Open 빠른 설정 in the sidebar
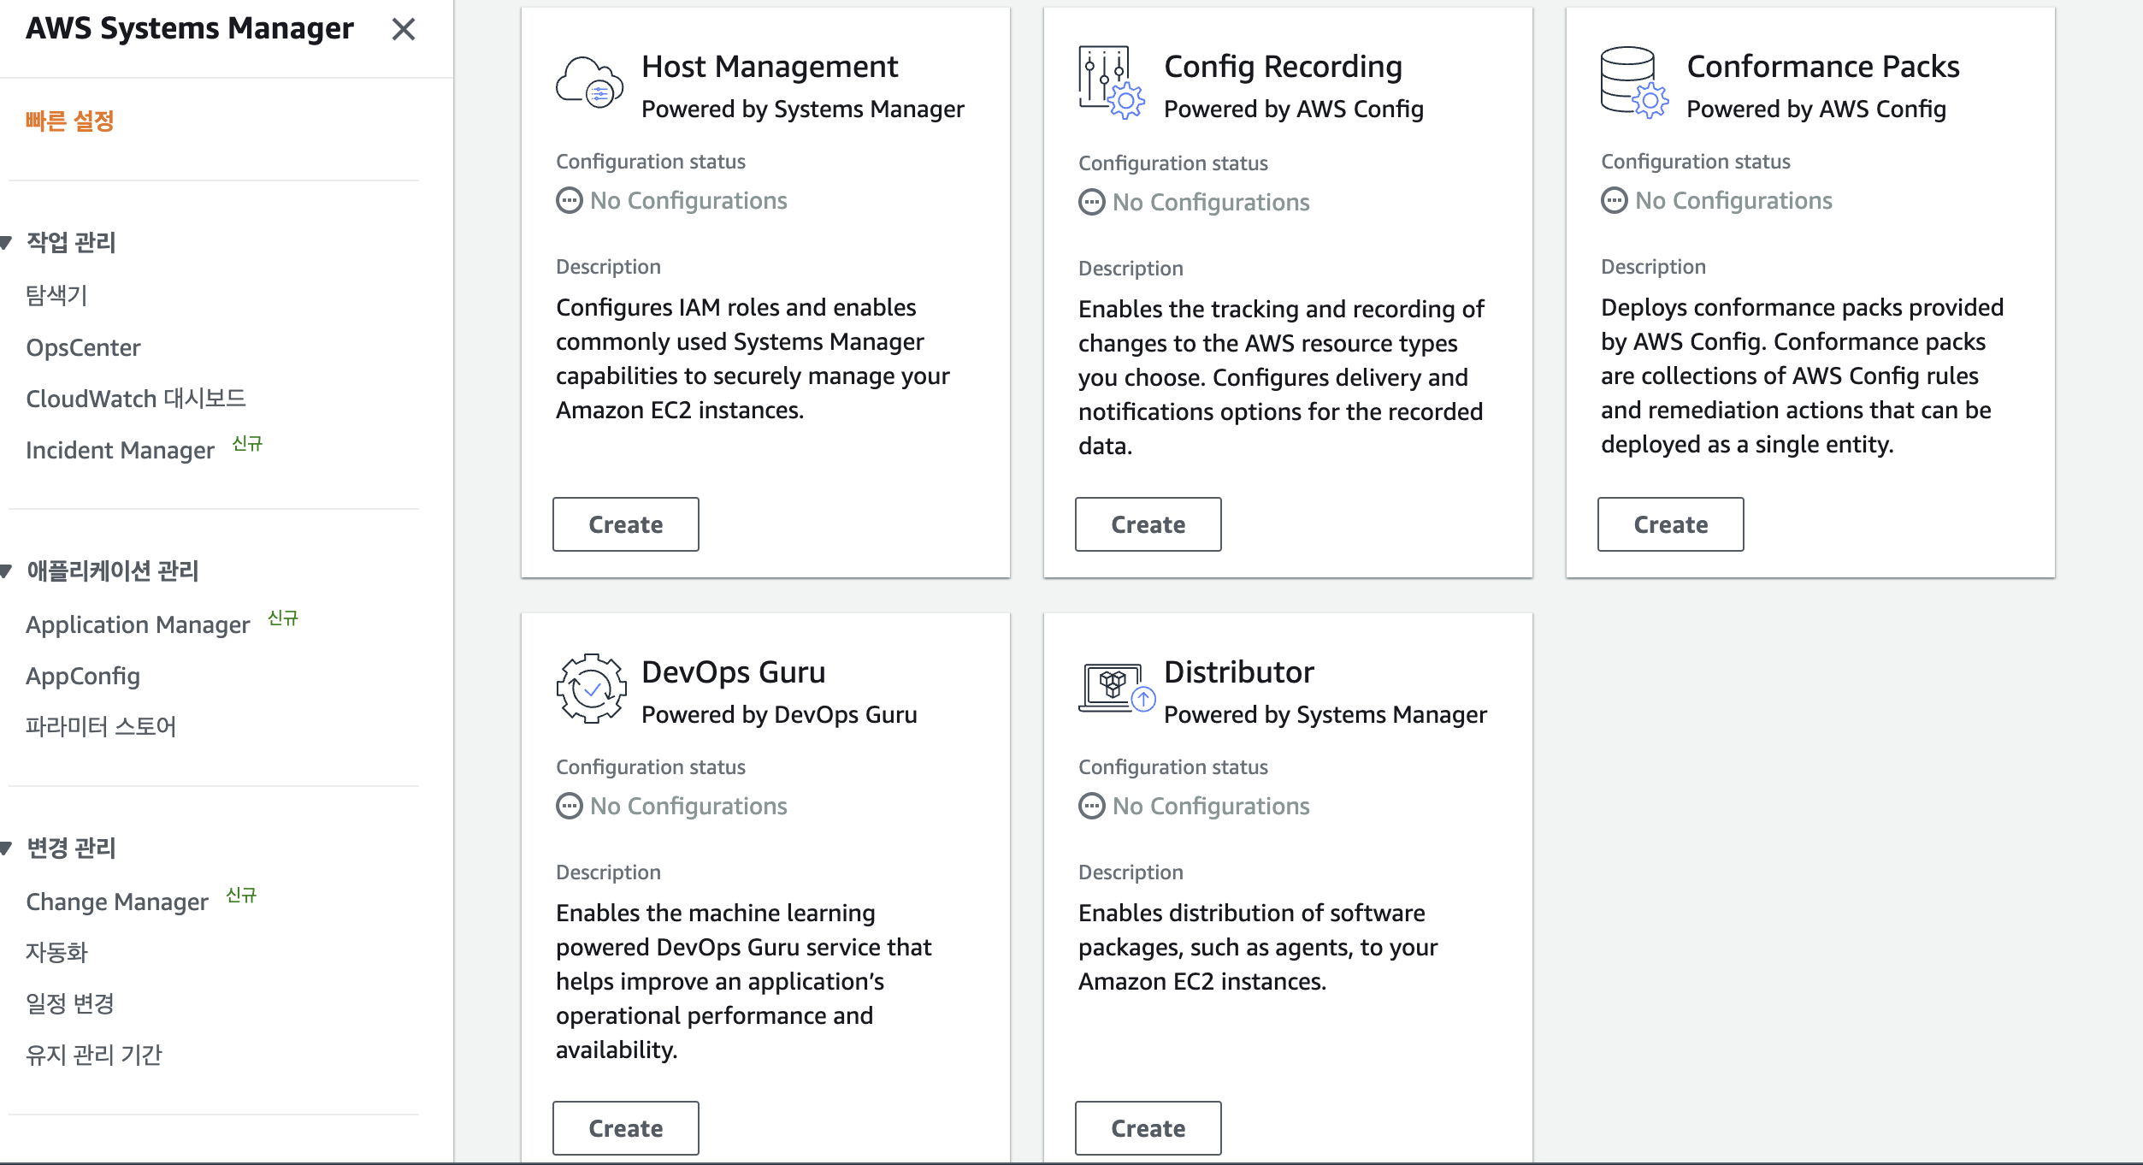This screenshot has width=2143, height=1165. (x=69, y=121)
